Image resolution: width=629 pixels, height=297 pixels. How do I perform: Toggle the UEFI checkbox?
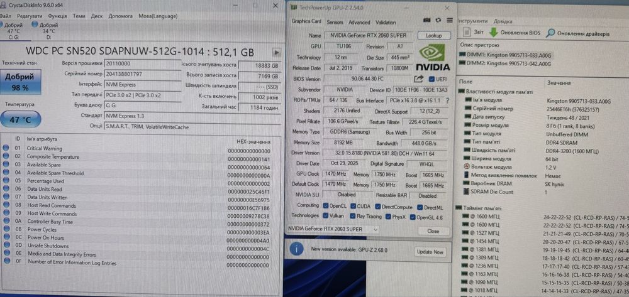point(431,79)
